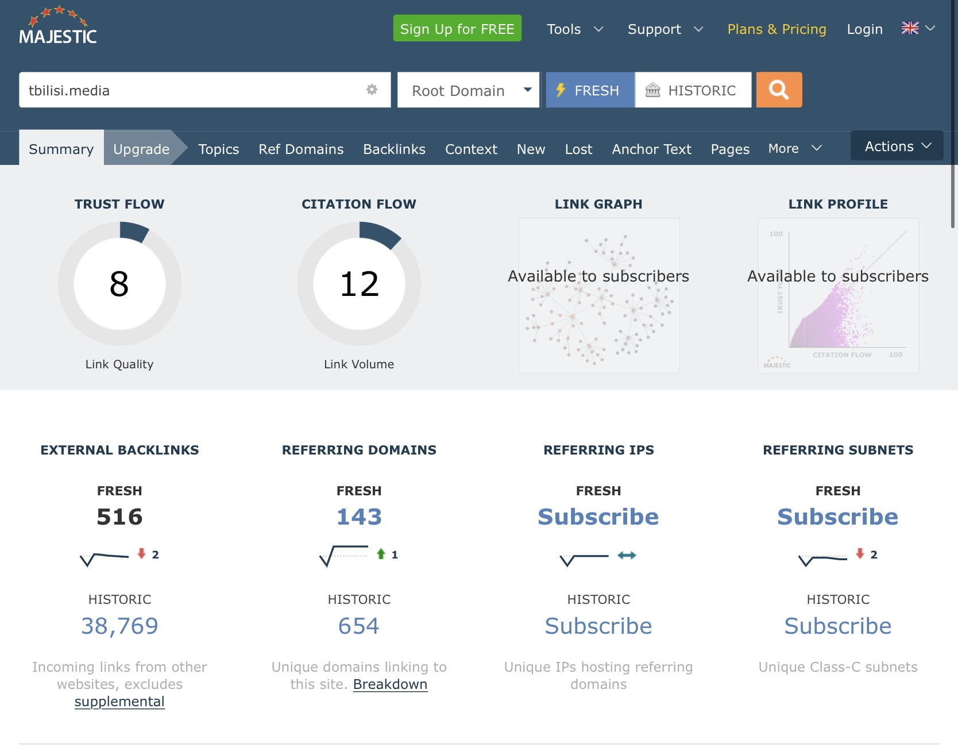Click the red down arrow by Referring Subnets
The image size is (958, 755).
(x=860, y=553)
